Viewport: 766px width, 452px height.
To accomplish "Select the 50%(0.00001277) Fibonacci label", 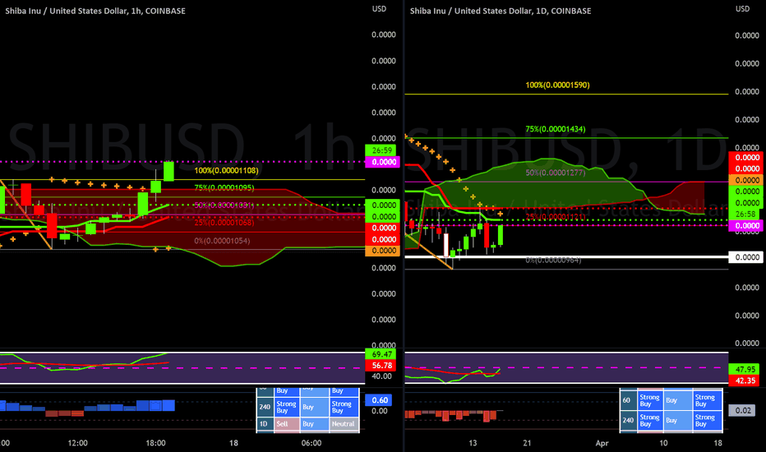I will [x=556, y=173].
